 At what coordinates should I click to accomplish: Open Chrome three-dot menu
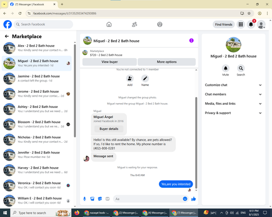(x=267, y=14)
